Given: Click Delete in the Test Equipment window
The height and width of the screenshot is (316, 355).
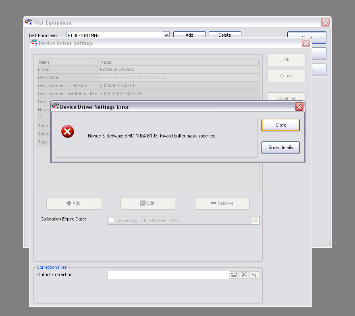Looking at the screenshot, I should click(225, 34).
